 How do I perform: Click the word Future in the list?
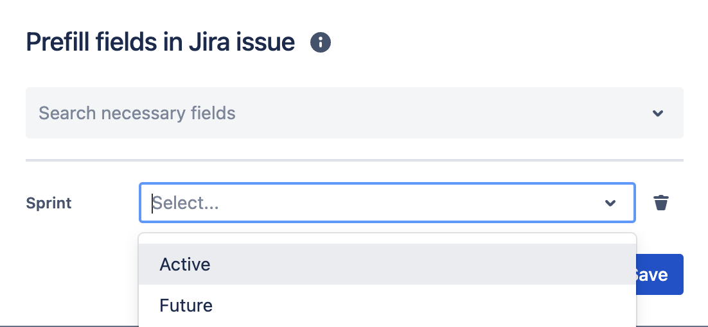[186, 305]
